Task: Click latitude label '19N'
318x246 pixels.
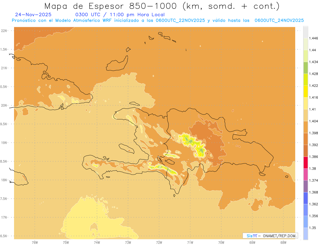Action: tap(4, 143)
